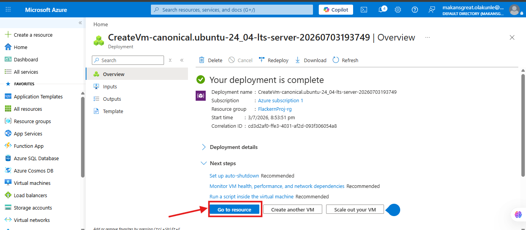
Task: Open the Azure portal waffle menu
Action: click(x=8, y=10)
